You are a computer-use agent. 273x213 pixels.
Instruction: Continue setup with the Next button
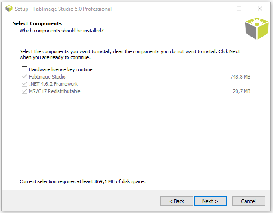click(210, 201)
